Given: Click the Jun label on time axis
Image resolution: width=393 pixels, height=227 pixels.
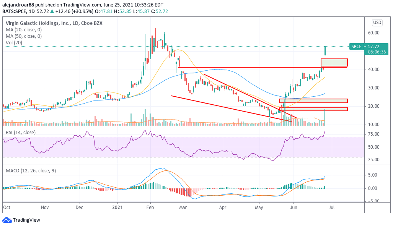Looking at the screenshot, I should 294,208.
